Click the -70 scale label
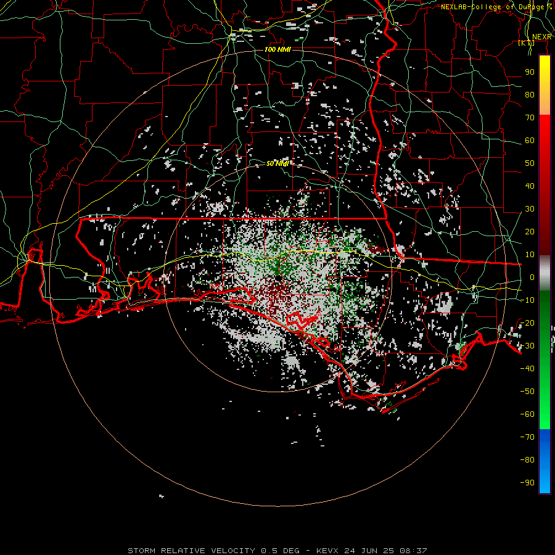 click(527, 437)
